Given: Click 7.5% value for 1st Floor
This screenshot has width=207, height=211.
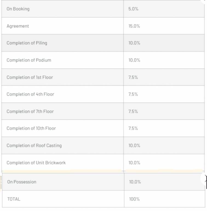Looking at the screenshot, I should (133, 77).
